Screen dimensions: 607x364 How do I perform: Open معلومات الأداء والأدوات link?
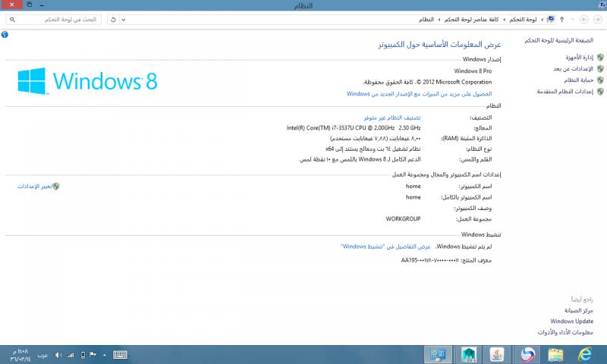pos(565,332)
